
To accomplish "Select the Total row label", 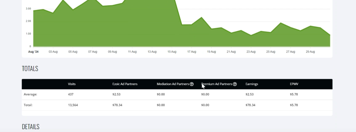I will point(28,105).
